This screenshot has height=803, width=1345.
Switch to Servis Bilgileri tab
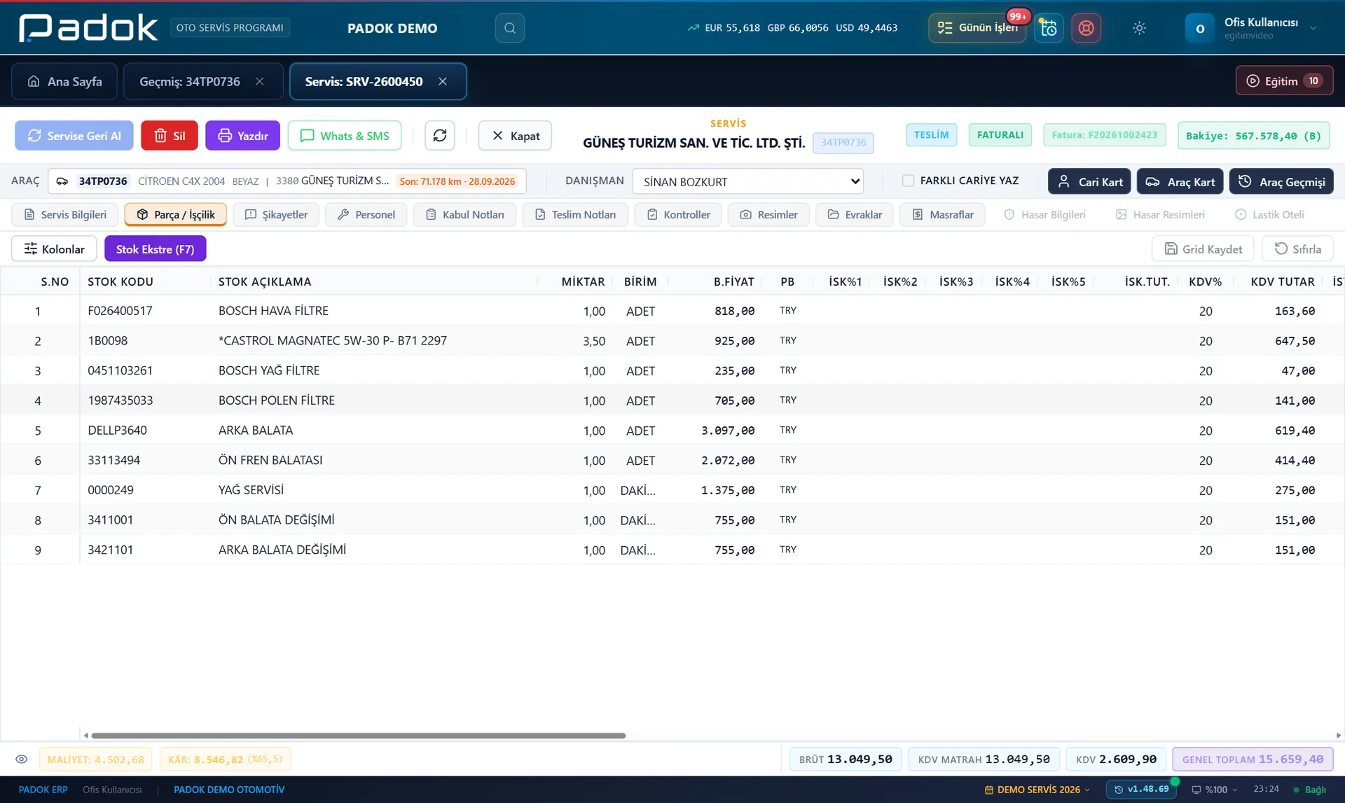[64, 214]
